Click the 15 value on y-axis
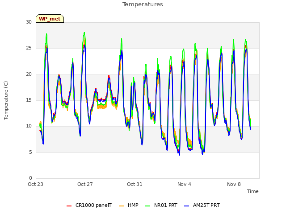Viewport: 286px width, 214px height. (29, 100)
